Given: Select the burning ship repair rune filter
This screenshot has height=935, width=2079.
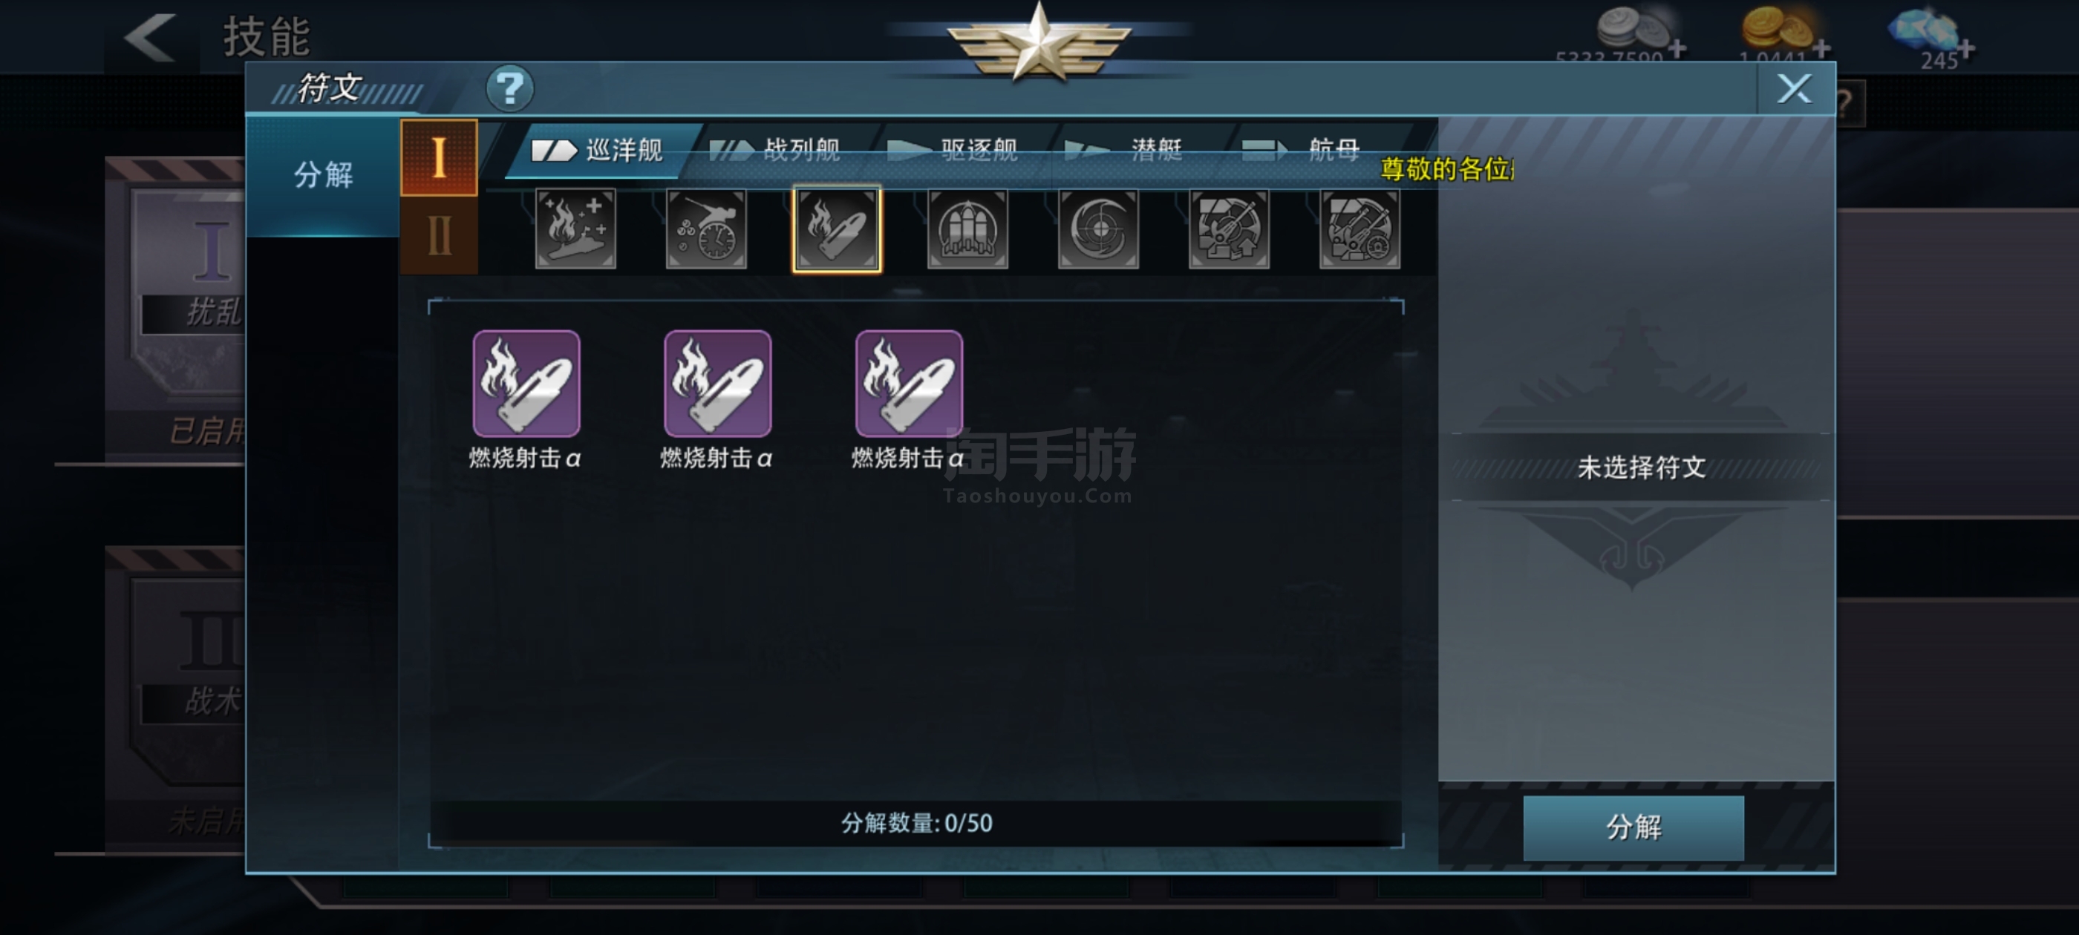Looking at the screenshot, I should click(x=575, y=229).
